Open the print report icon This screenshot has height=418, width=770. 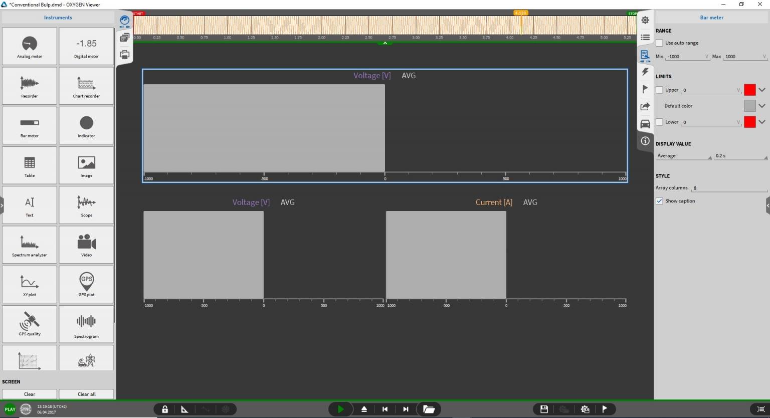point(125,54)
